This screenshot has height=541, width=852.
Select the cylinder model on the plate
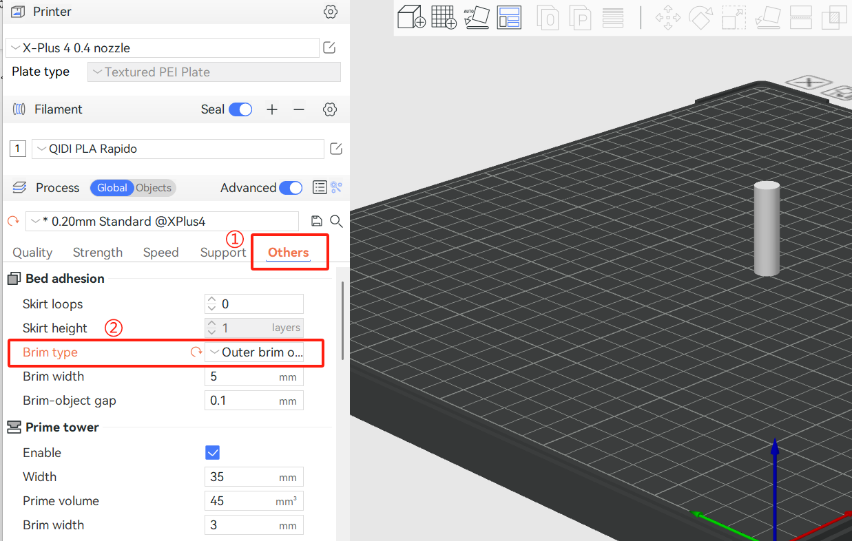click(766, 229)
